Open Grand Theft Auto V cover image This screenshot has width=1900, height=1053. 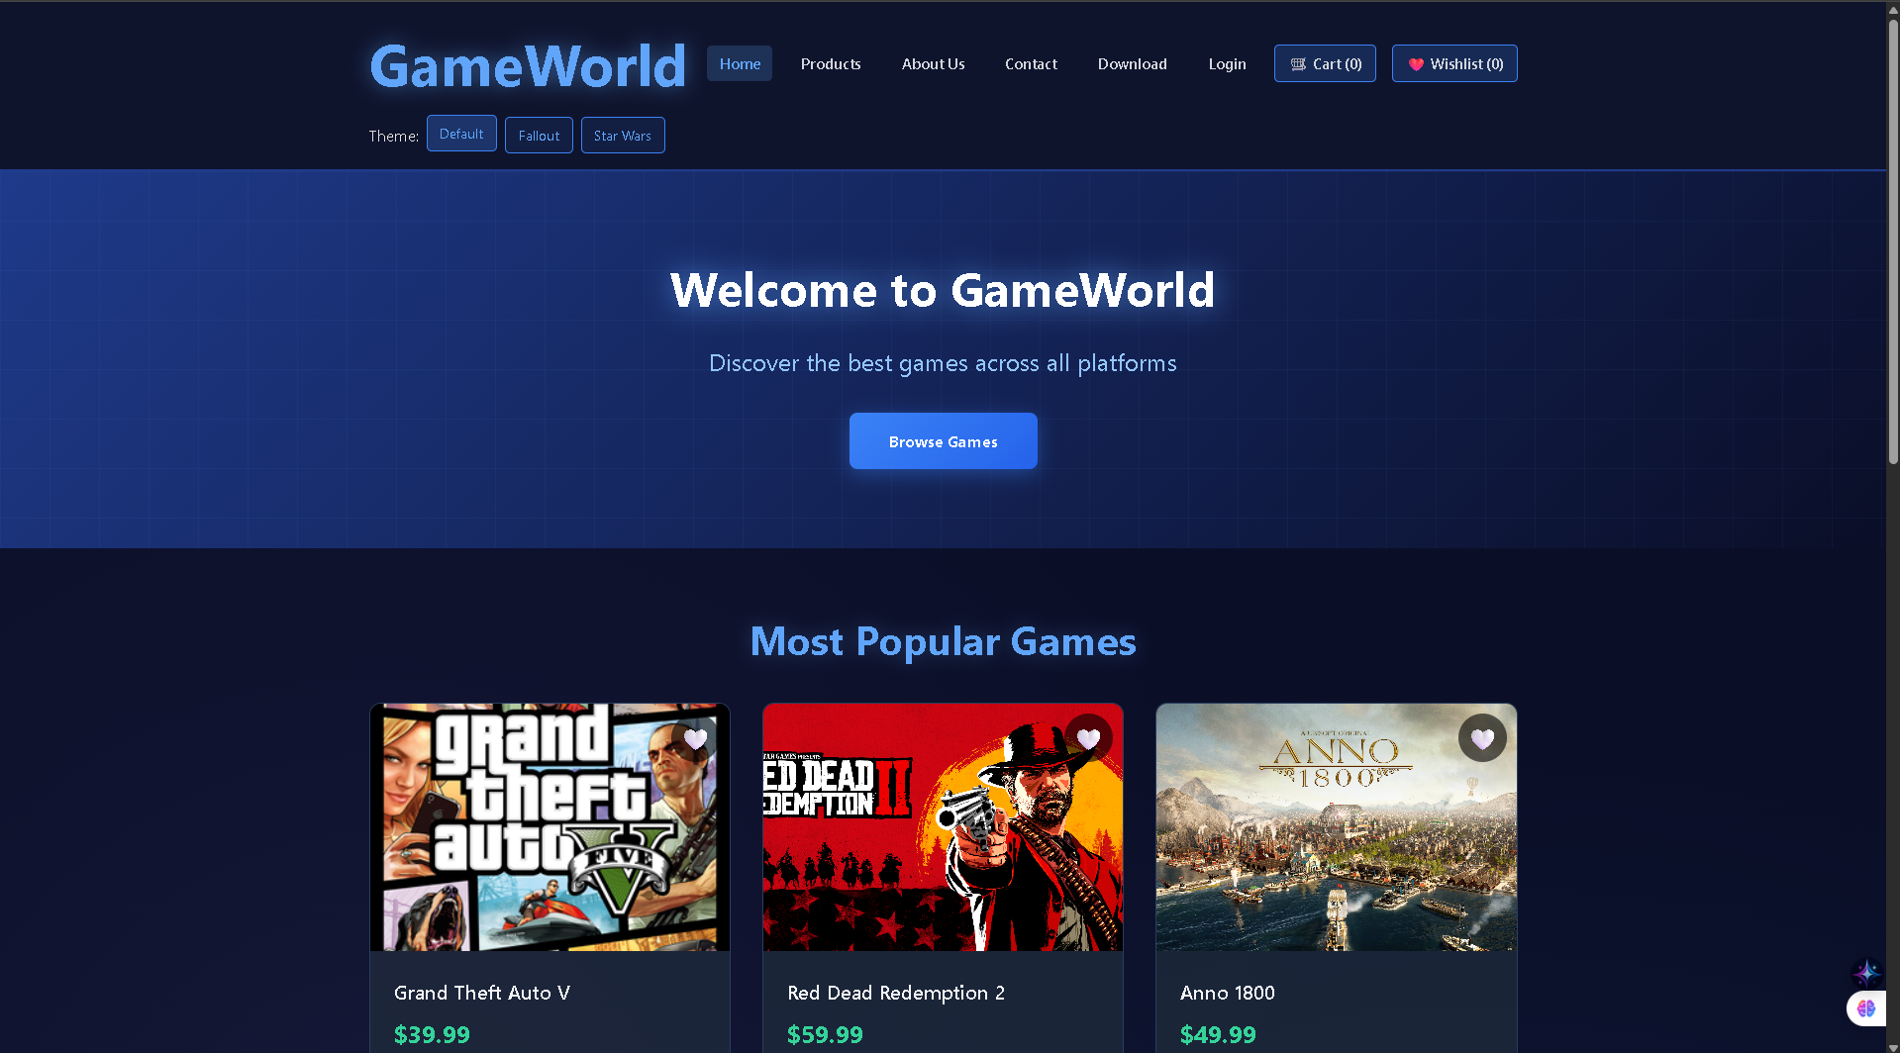[x=550, y=827]
